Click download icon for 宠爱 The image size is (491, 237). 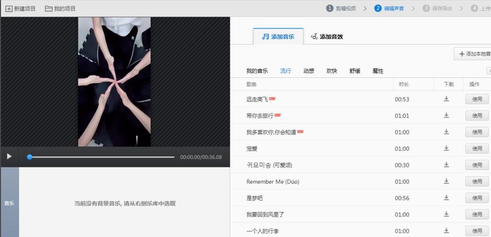[446, 148]
